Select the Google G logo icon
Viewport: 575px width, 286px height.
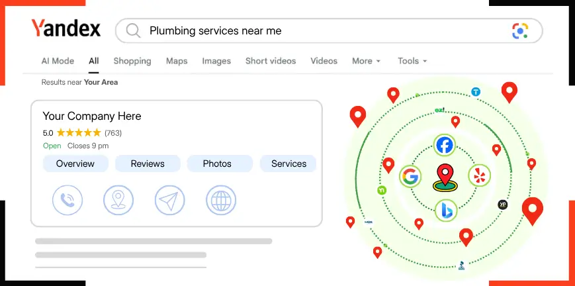pyautogui.click(x=410, y=177)
